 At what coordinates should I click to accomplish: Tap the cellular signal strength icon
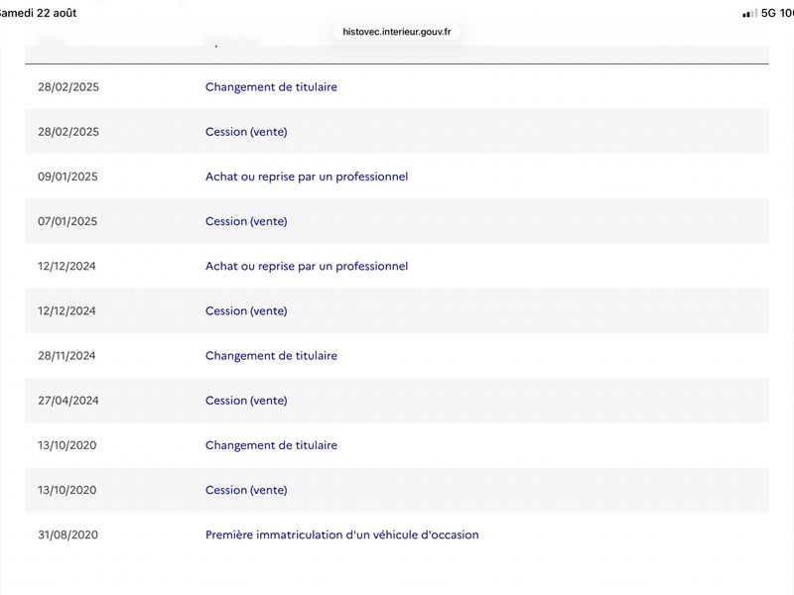coord(750,13)
